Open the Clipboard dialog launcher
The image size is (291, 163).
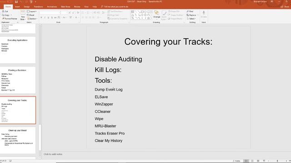click(18, 23)
